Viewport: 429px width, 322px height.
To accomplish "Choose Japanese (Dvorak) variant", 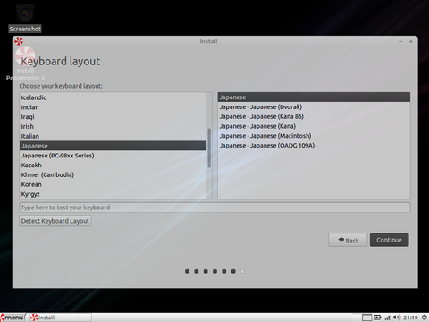I will 314,106.
